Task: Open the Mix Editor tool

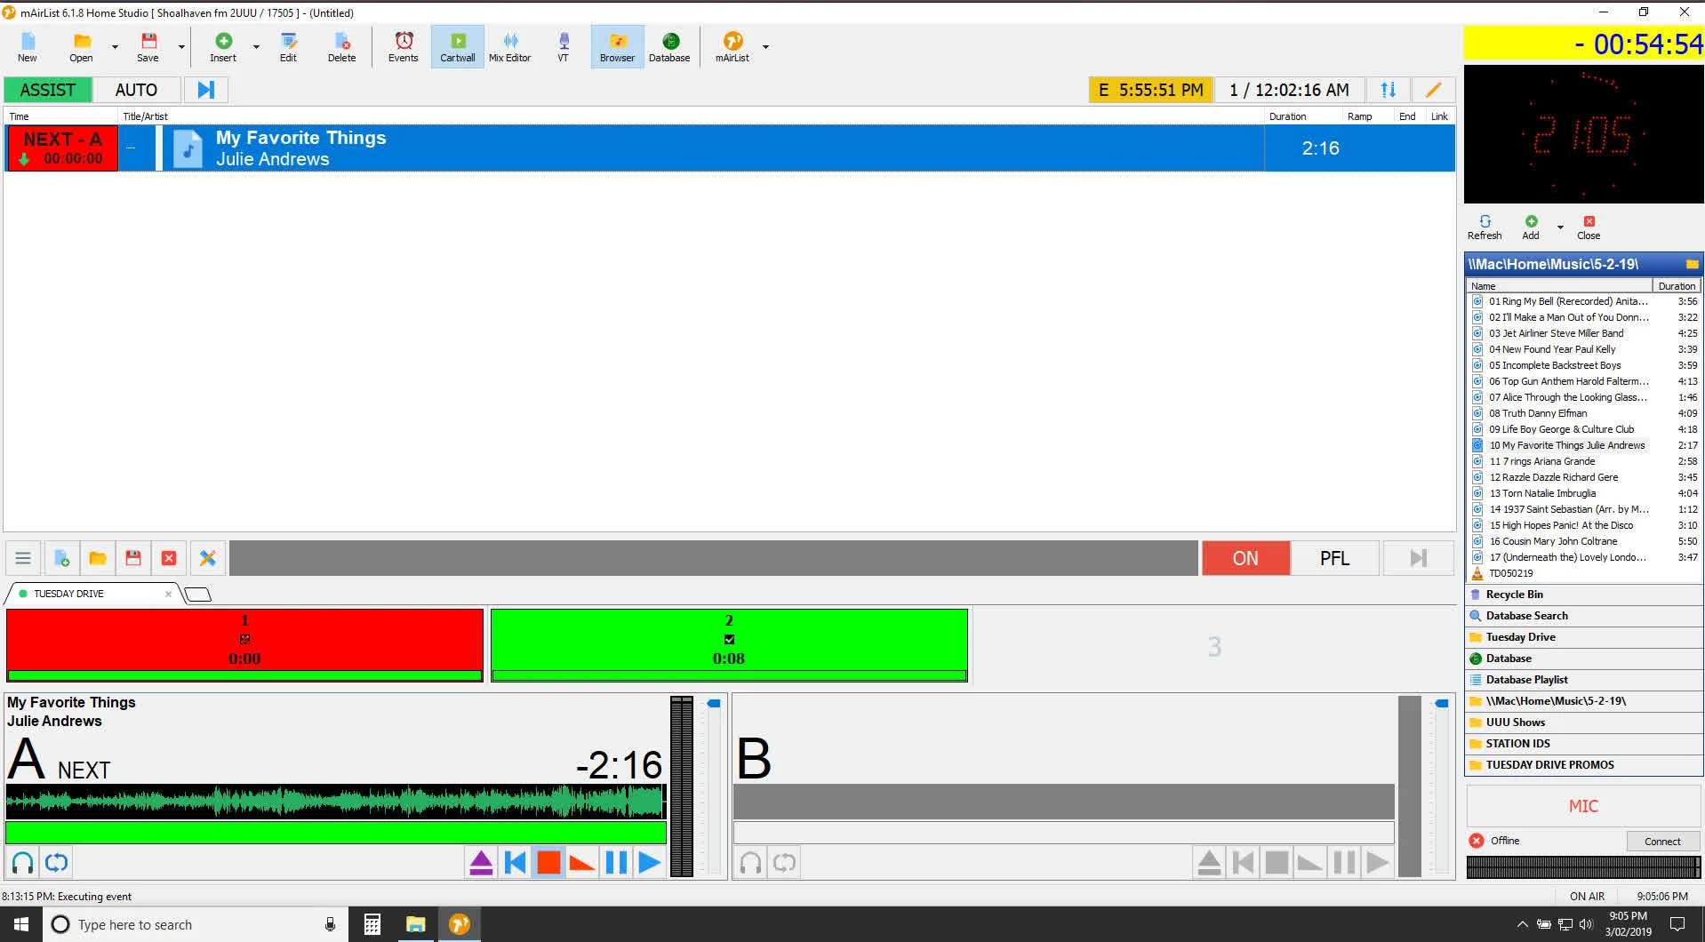Action: pos(509,46)
